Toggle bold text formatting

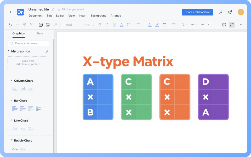99,25
